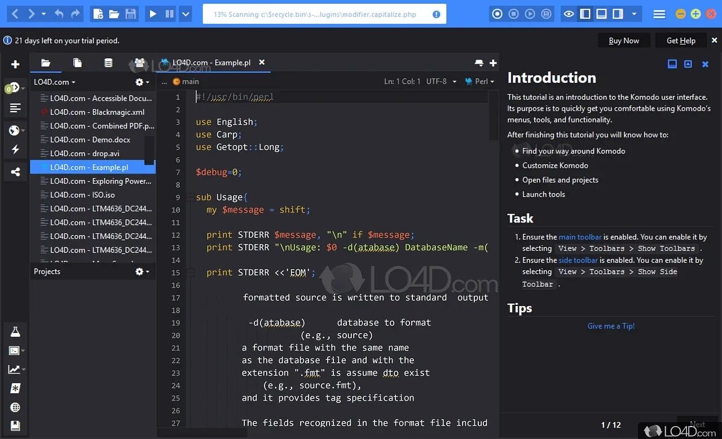Redo the last undone edit
Screen dimensions: 722x439
(x=75, y=14)
